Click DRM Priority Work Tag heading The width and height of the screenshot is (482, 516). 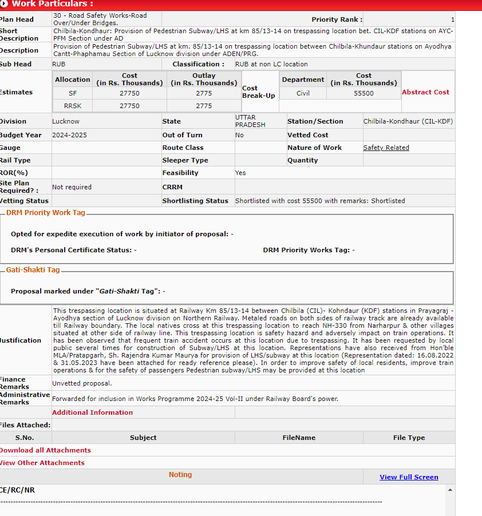tap(46, 213)
